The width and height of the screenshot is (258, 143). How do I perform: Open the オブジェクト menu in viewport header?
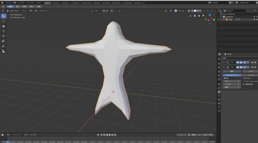tap(44, 11)
